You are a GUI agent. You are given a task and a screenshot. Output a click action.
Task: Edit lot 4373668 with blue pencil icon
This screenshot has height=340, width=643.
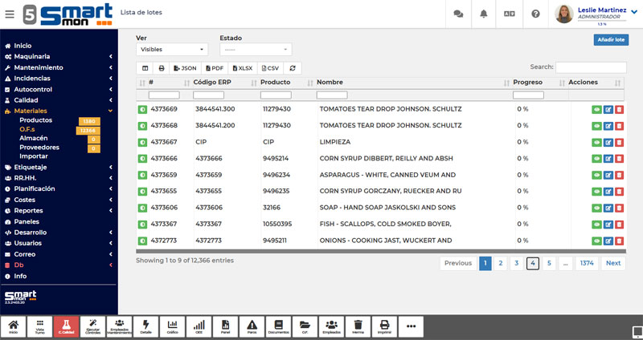[608, 125]
